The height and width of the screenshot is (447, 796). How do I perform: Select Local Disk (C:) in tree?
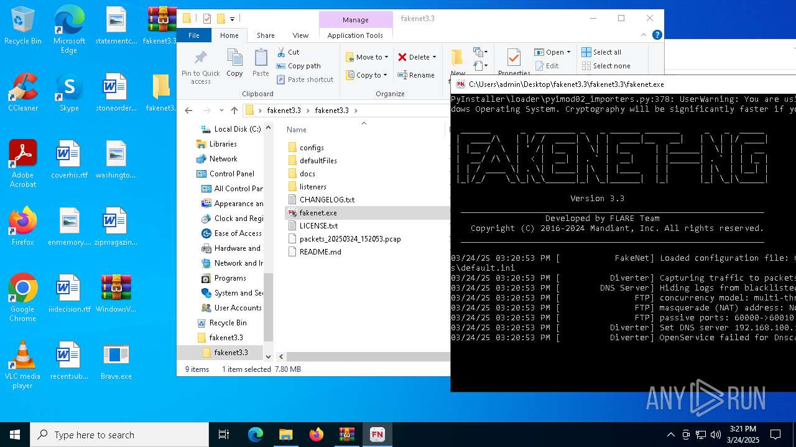(229, 129)
